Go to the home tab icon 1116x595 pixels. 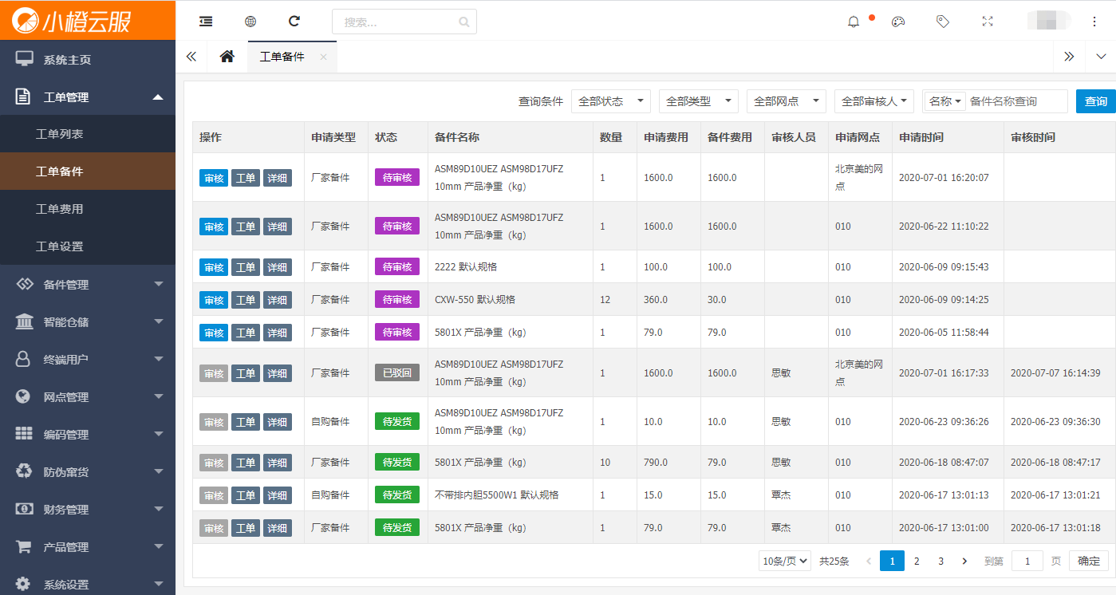pos(227,57)
